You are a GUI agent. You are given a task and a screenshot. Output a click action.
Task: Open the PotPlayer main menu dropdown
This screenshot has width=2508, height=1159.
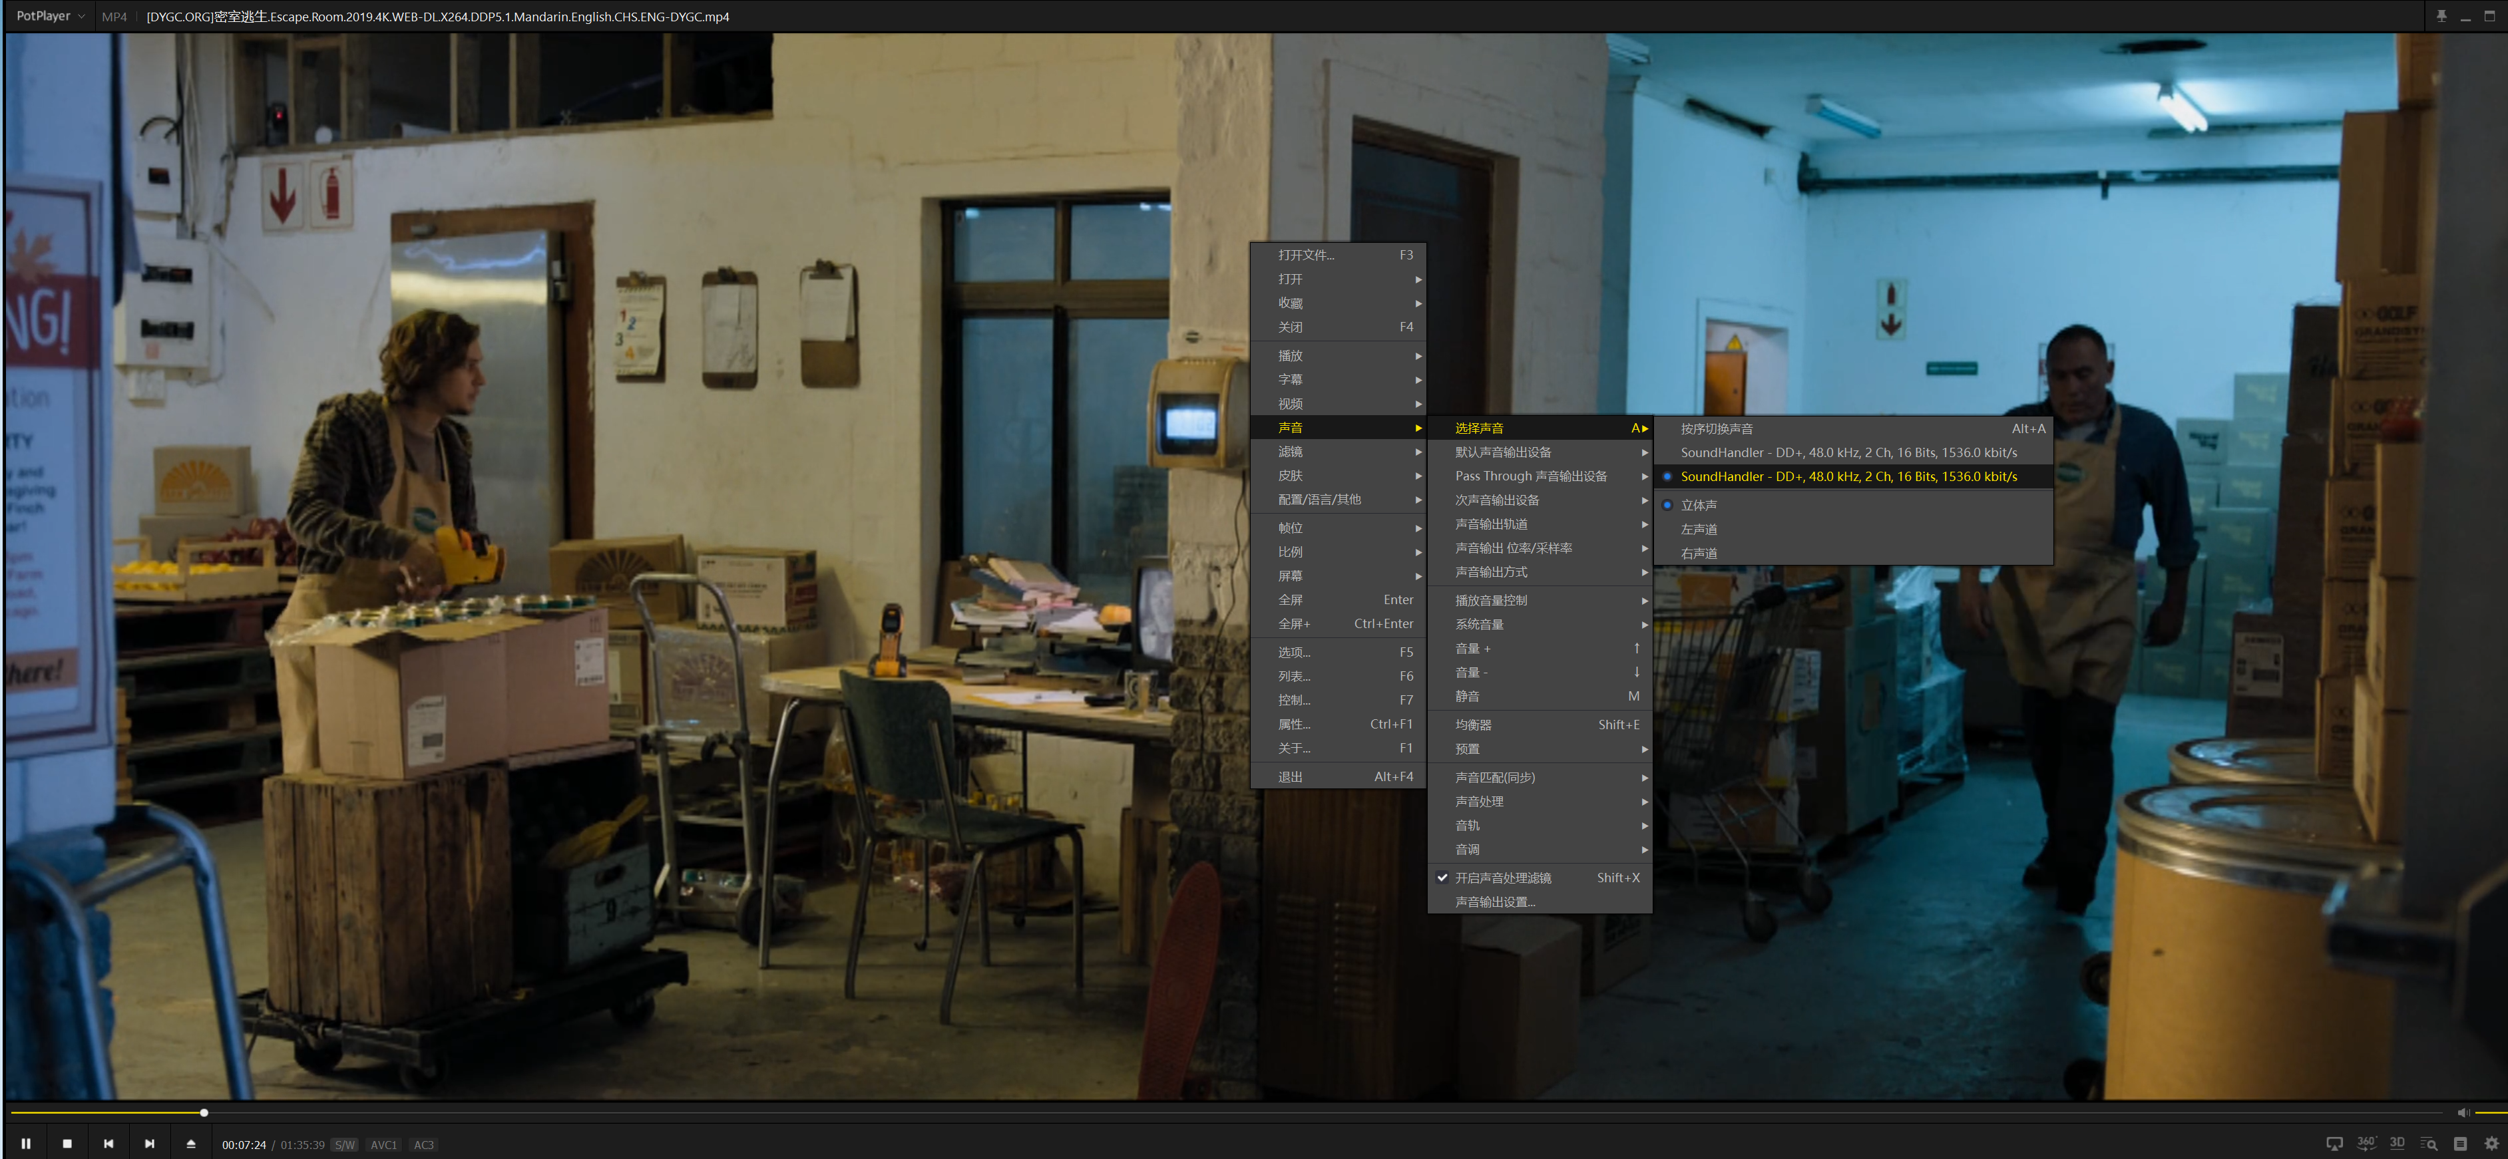50,17
